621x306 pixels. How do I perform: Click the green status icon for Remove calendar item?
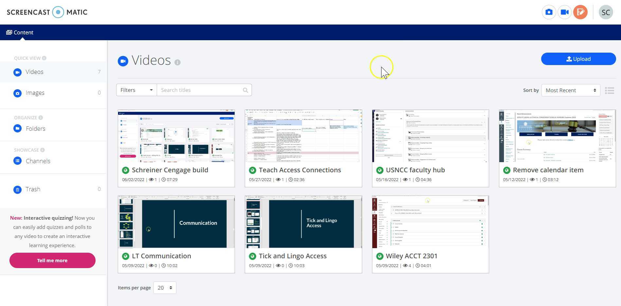506,170
